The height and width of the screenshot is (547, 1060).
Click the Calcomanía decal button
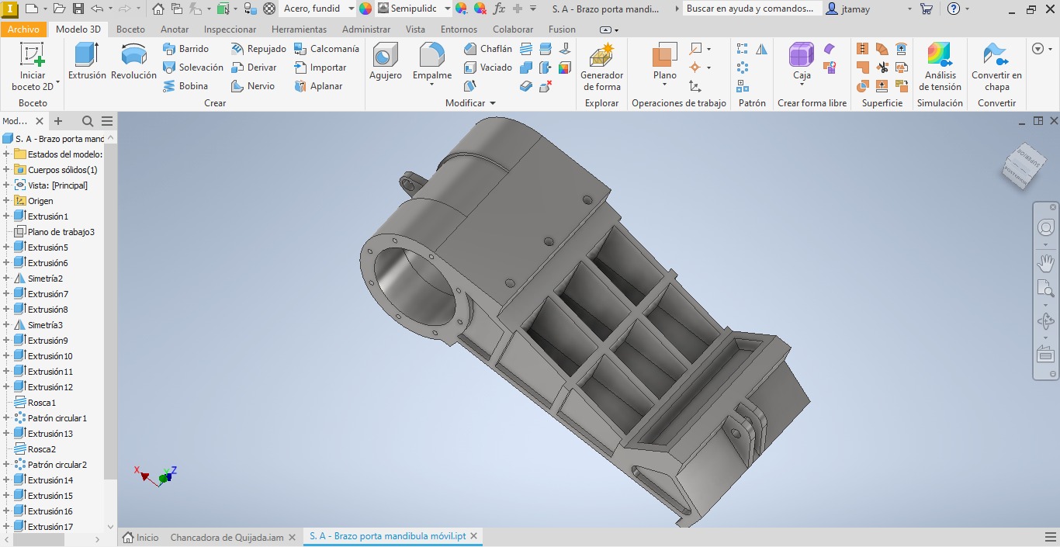pos(326,49)
